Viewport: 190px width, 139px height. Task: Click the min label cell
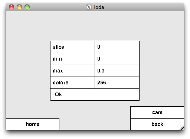coord(72,59)
